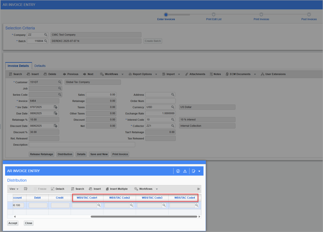Open WBS/TAC Code4 lookup icon

(x=197, y=205)
